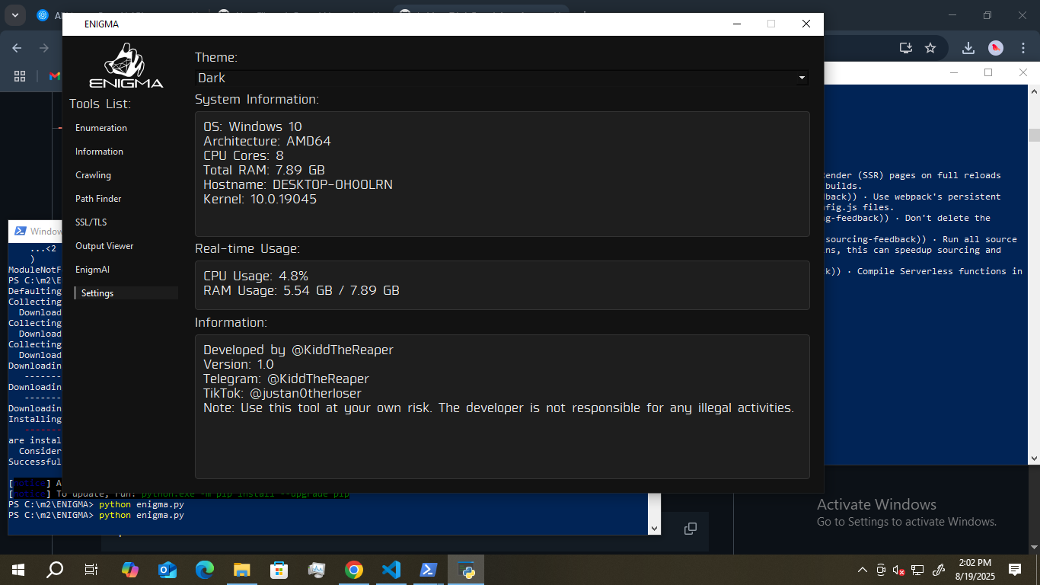Bookmark this page with the Chrome star
The width and height of the screenshot is (1040, 585).
pos(930,48)
